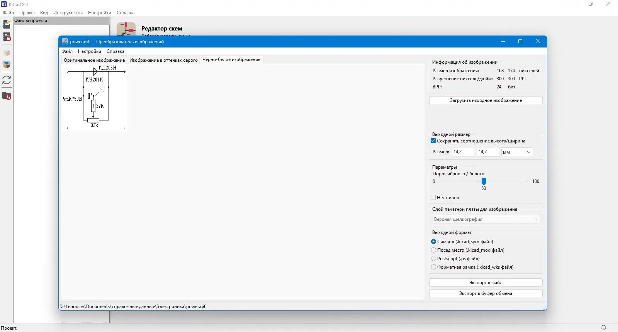Open Инструменты menu in KiCad window
This screenshot has width=618, height=332.
pos(68,13)
